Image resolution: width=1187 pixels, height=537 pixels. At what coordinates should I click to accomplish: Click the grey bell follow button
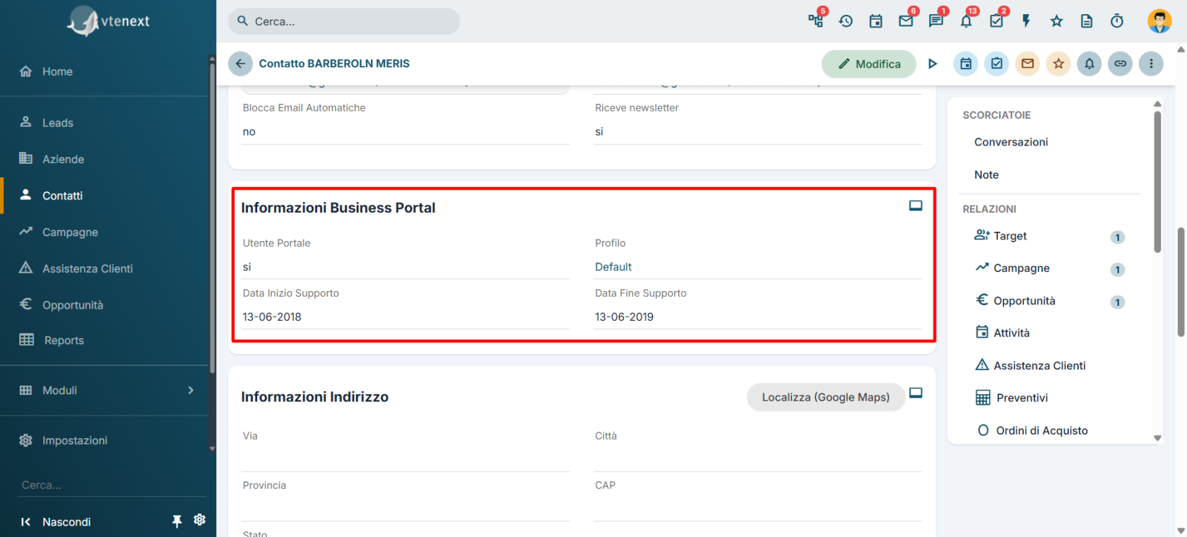[1089, 64]
